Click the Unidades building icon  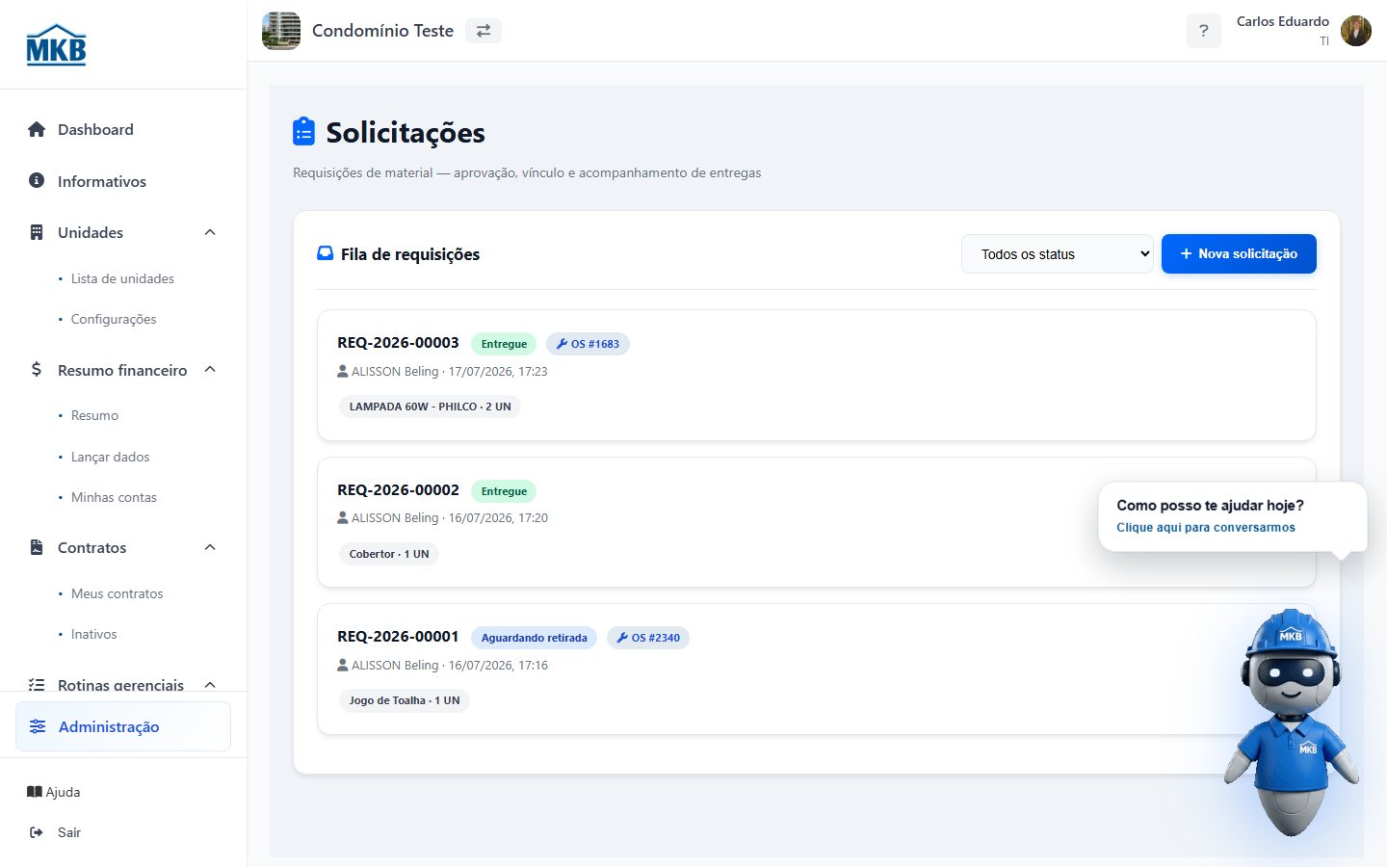[x=37, y=232]
